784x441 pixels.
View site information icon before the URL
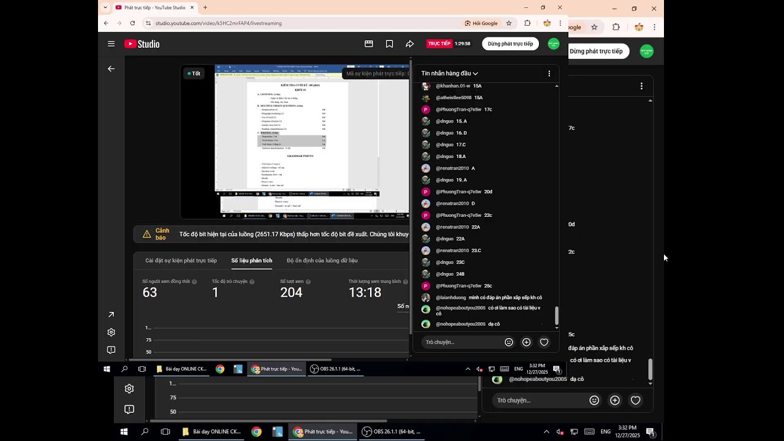click(148, 23)
